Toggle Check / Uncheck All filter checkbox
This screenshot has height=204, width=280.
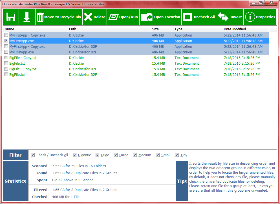click(x=33, y=155)
